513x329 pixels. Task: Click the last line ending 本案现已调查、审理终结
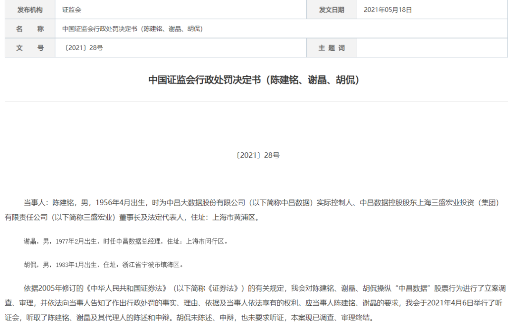tap(190, 318)
